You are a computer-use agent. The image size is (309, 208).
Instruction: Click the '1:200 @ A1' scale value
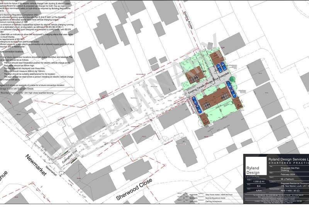(x=259, y=182)
